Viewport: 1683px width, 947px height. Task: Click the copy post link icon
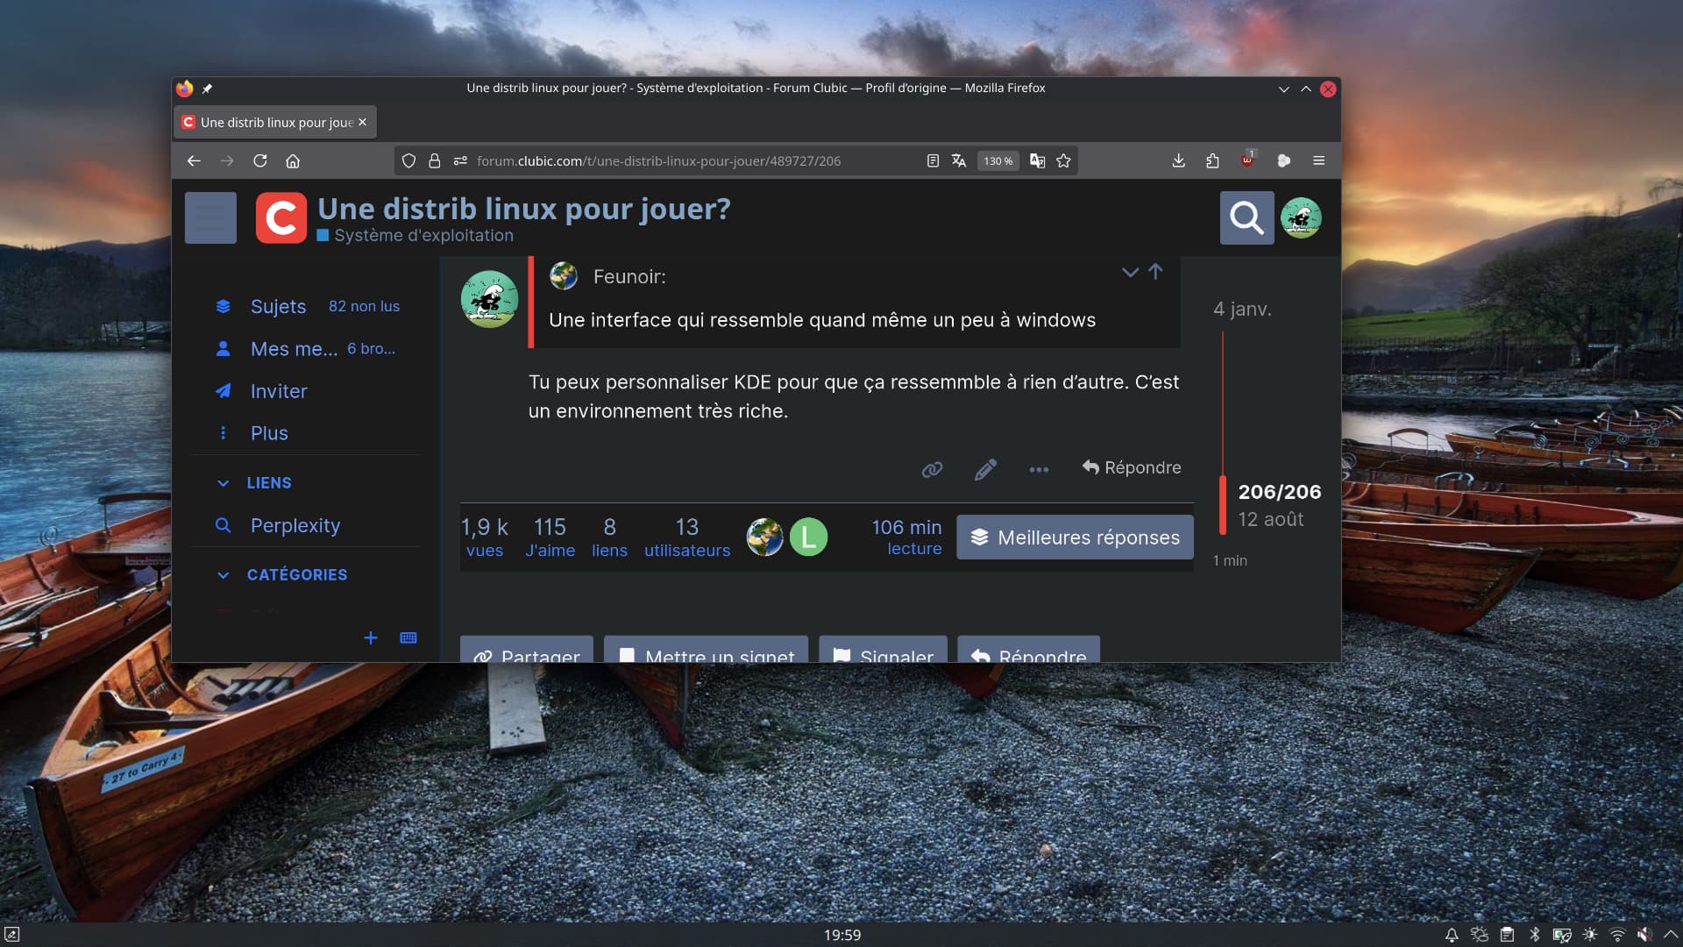932,469
